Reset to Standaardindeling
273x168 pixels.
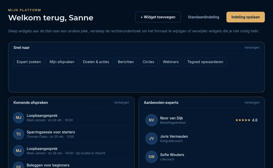click(203, 17)
